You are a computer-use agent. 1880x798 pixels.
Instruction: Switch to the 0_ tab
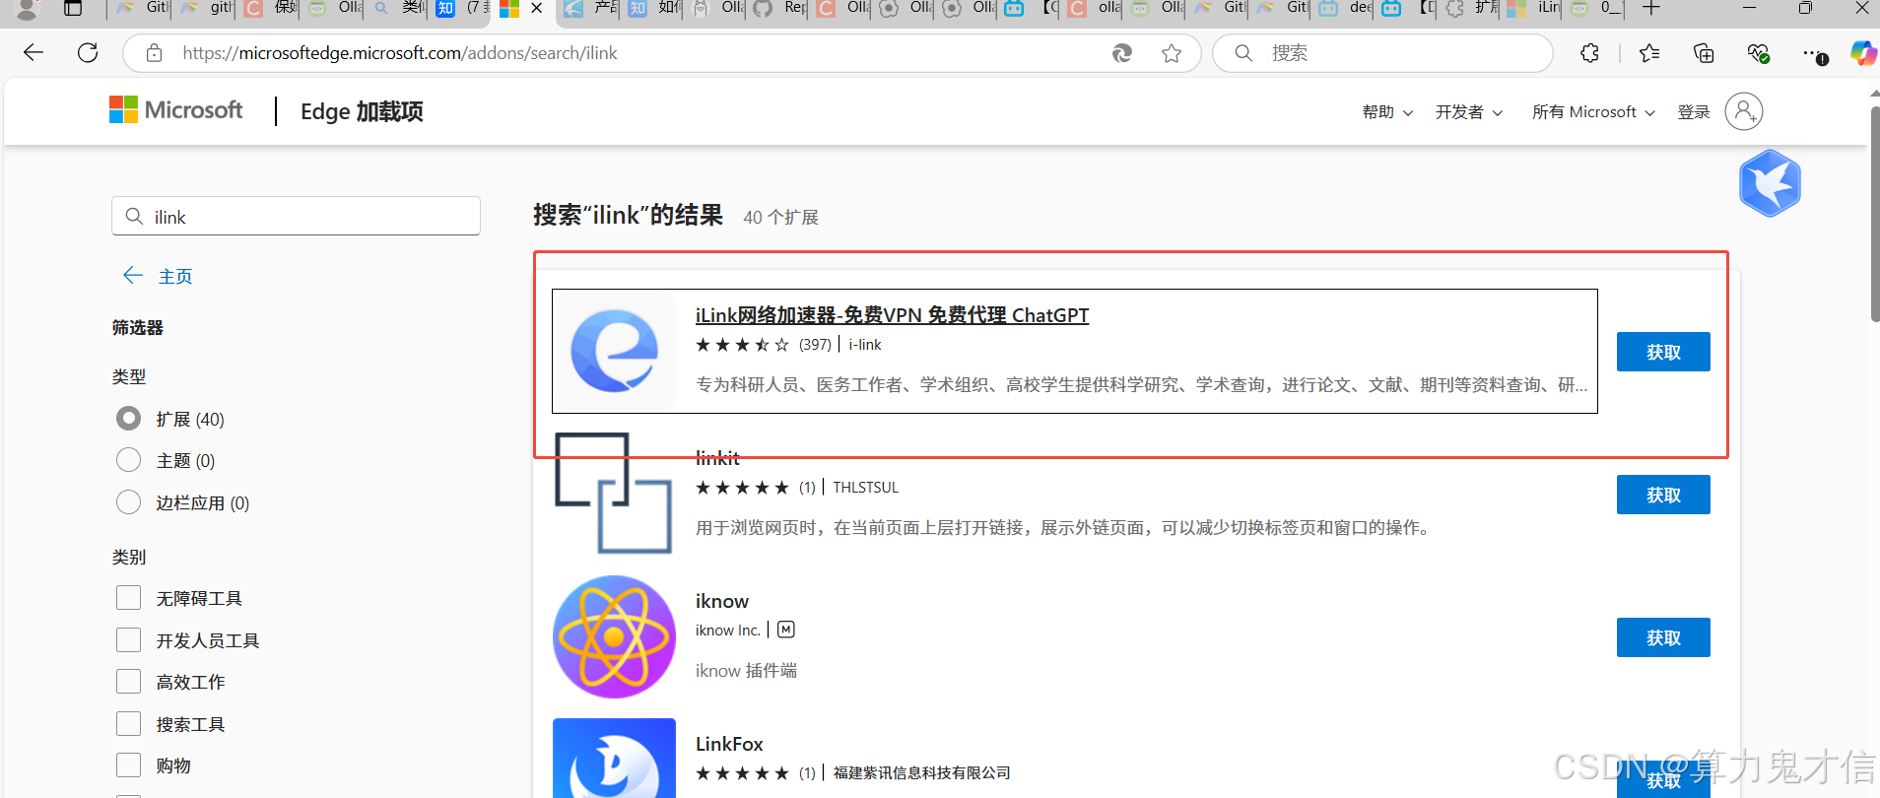1596,9
